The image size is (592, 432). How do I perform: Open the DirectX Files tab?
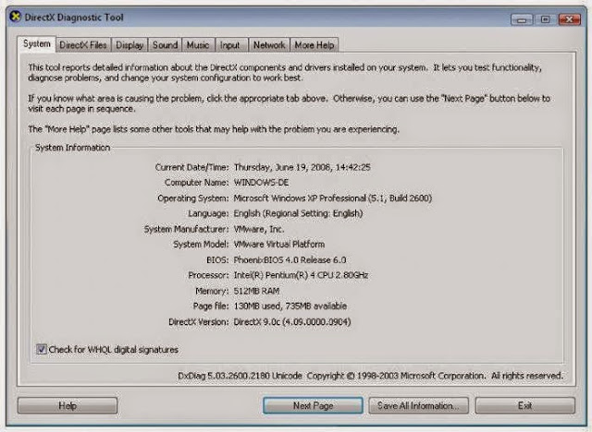click(x=83, y=45)
